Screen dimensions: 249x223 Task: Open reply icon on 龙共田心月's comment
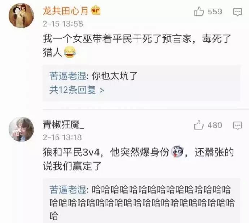(x=237, y=12)
